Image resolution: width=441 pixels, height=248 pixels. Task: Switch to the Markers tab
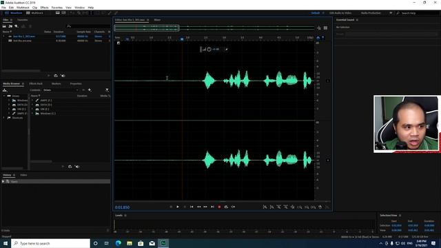pos(56,84)
